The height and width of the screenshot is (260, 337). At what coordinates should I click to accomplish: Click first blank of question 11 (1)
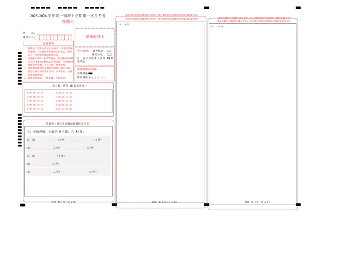pos(46,140)
